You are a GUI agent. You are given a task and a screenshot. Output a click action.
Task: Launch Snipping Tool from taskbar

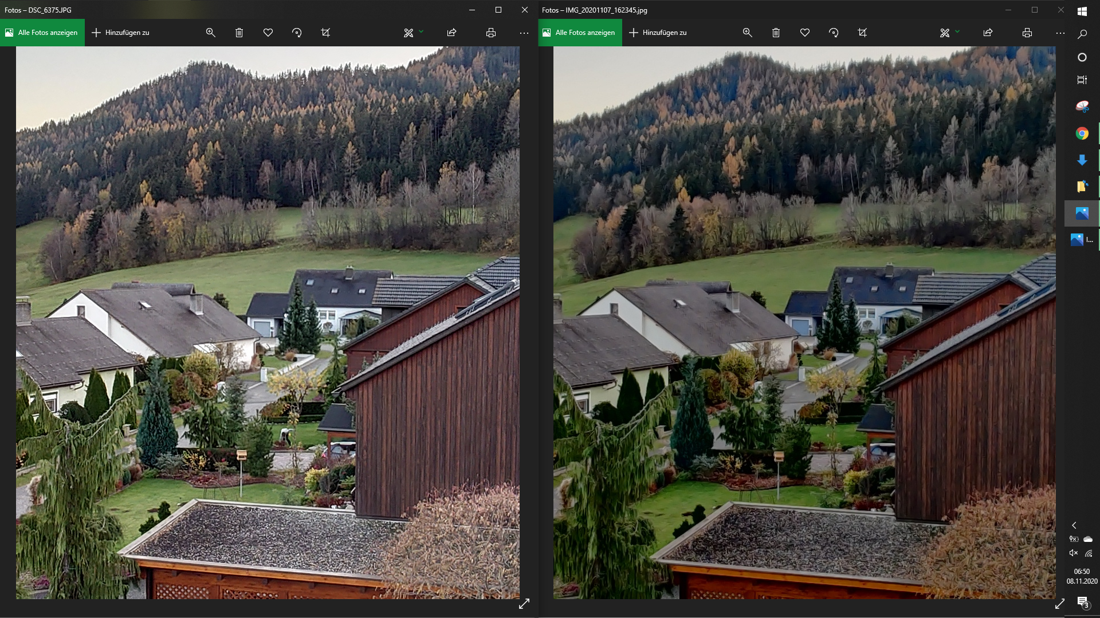point(1082,106)
